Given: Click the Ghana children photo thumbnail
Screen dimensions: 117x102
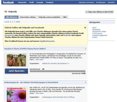Looking at the screenshot, I should point(16,60).
